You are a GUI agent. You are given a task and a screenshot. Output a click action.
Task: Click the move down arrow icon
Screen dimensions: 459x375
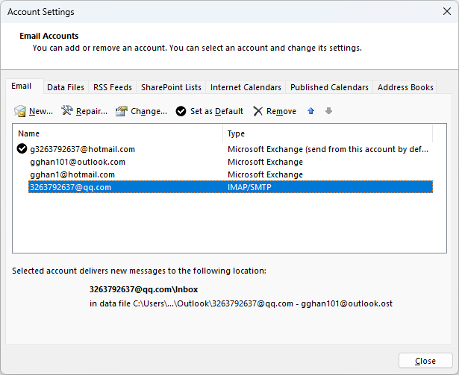point(328,111)
